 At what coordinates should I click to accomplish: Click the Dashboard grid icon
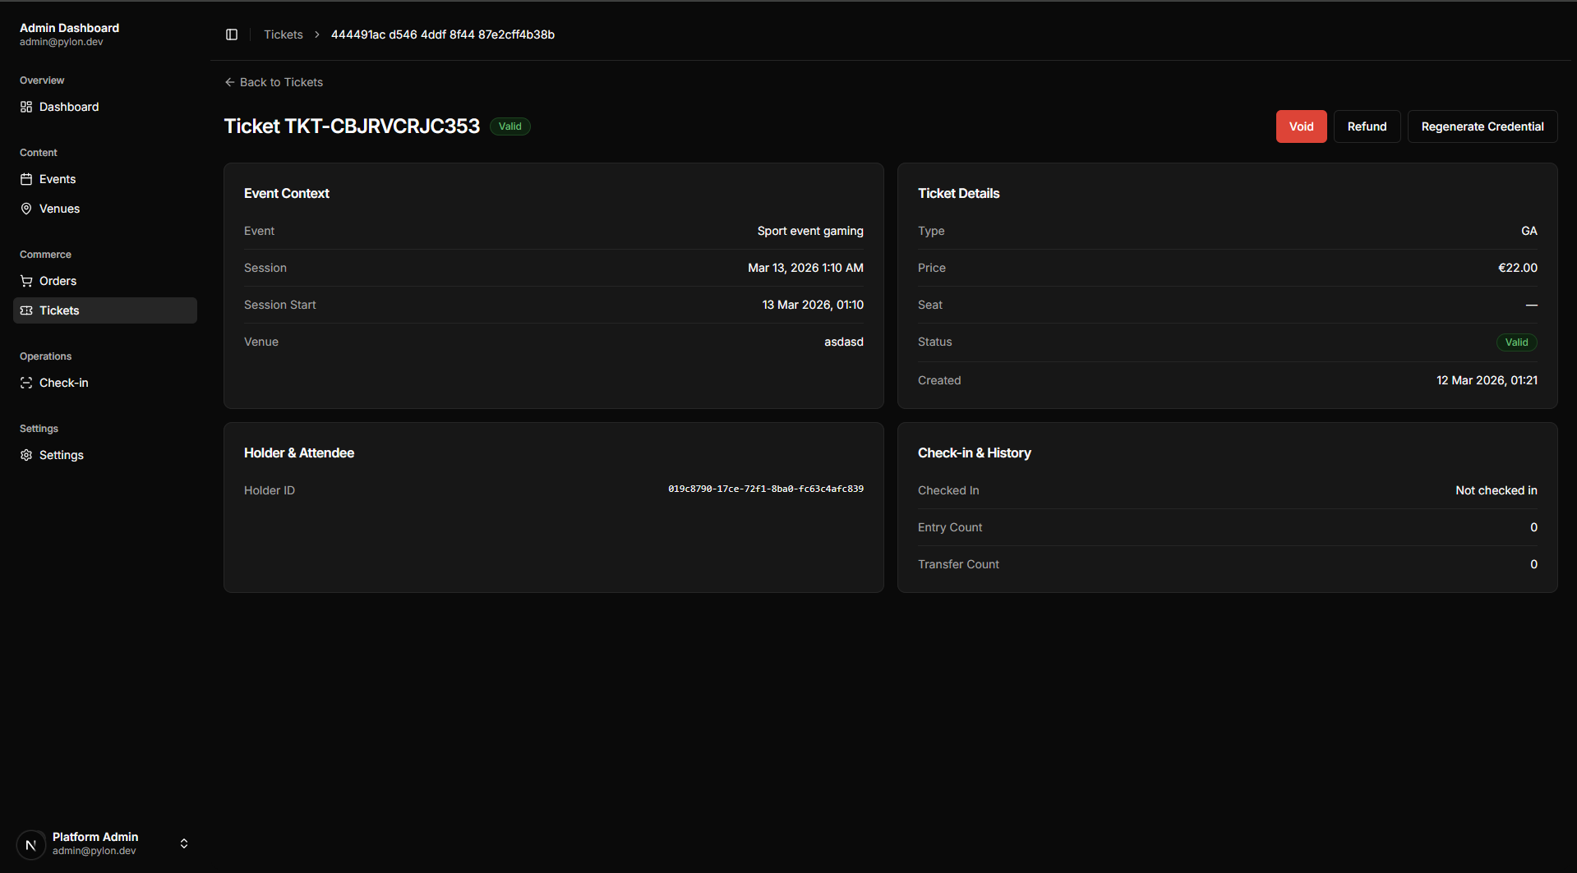pyautogui.click(x=26, y=107)
